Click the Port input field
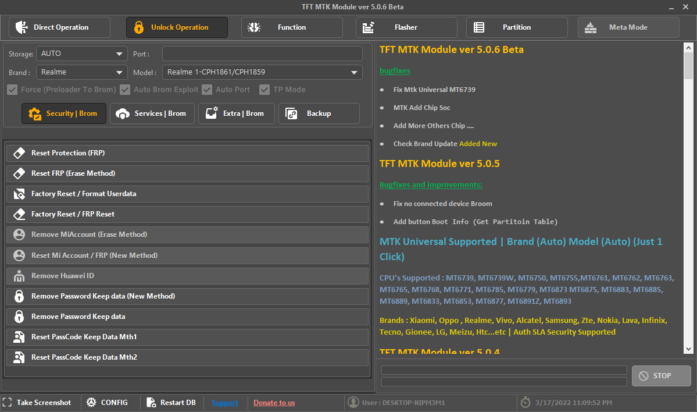 [262, 53]
